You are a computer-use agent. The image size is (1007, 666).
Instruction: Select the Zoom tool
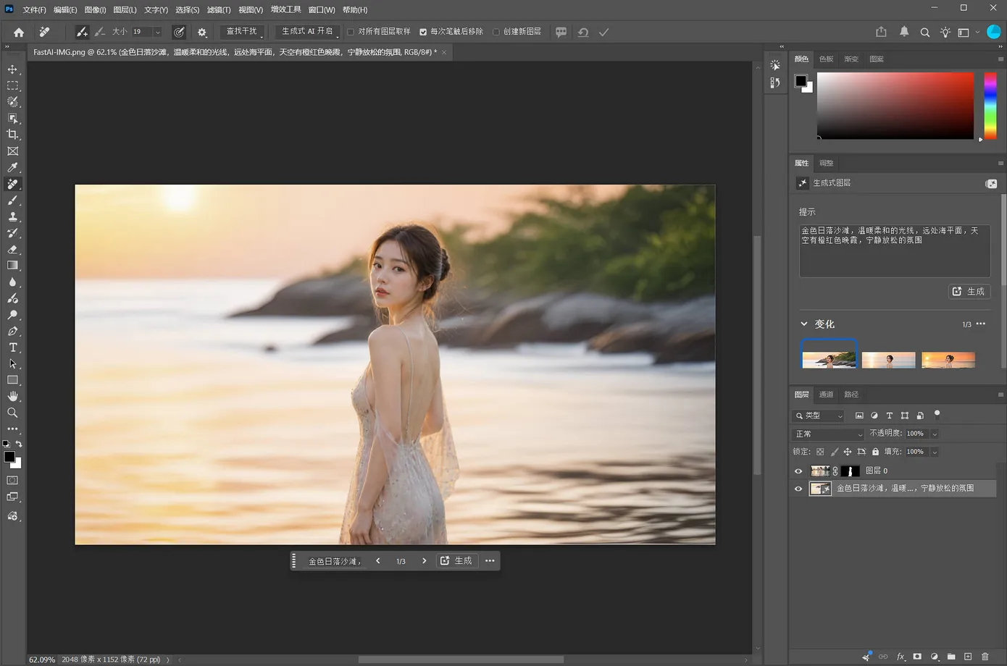(12, 413)
